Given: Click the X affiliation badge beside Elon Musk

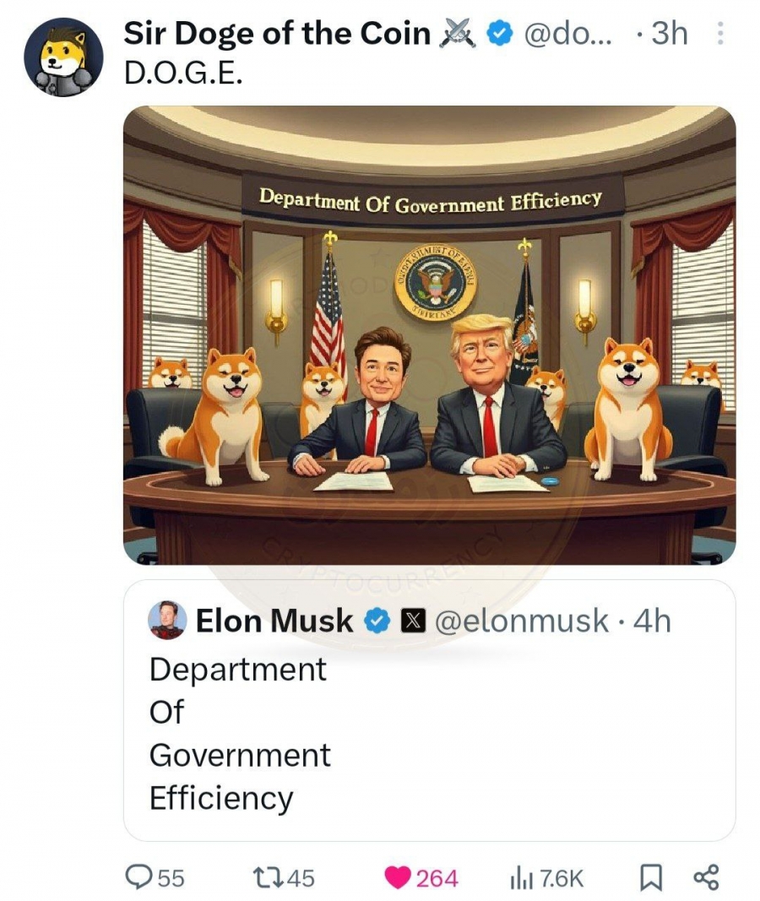Looking at the screenshot, I should (x=413, y=621).
